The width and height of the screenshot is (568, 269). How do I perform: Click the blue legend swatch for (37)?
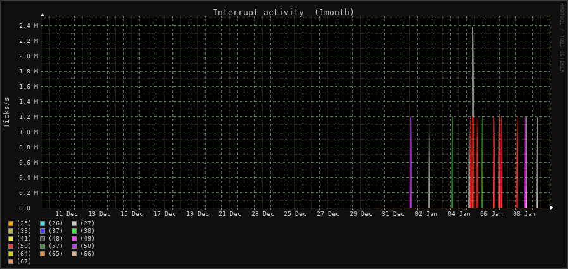(42, 231)
